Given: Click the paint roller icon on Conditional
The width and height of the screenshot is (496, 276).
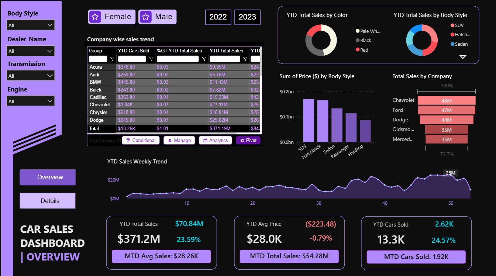Looking at the screenshot, I should tap(128, 140).
